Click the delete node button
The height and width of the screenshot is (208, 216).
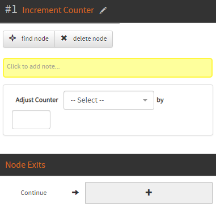[84, 39]
